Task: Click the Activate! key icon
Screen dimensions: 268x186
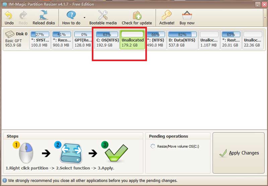Action: tap(166, 15)
